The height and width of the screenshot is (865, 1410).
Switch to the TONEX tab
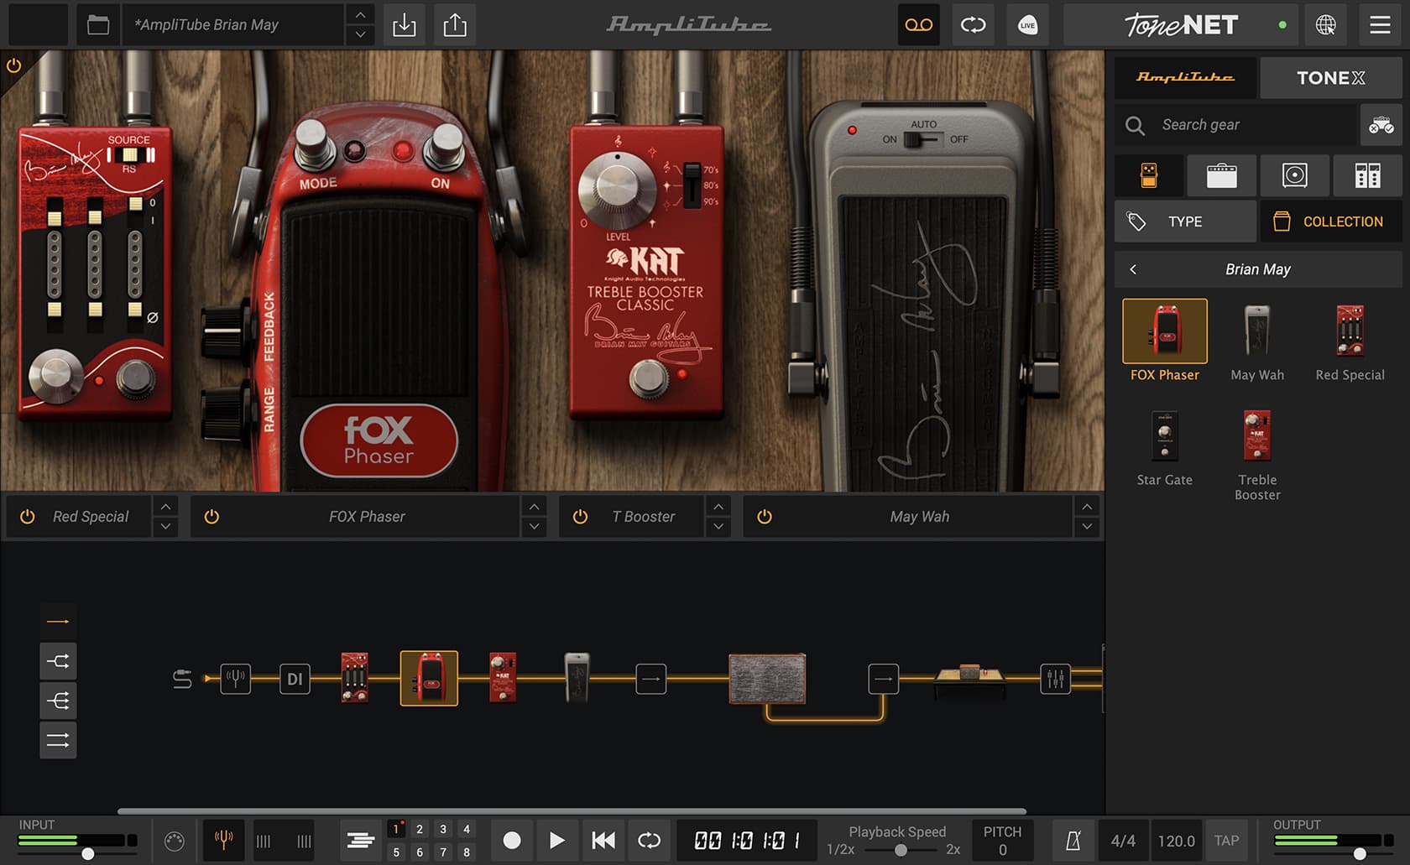1330,78
